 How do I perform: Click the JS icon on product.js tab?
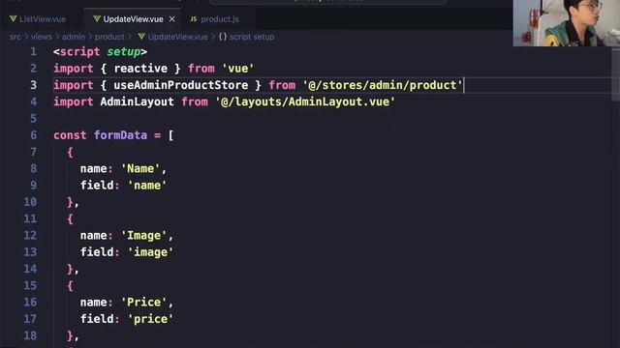[193, 19]
